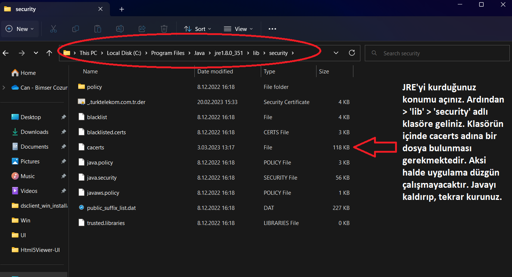
Task: Go up one folder level
Action: point(49,53)
